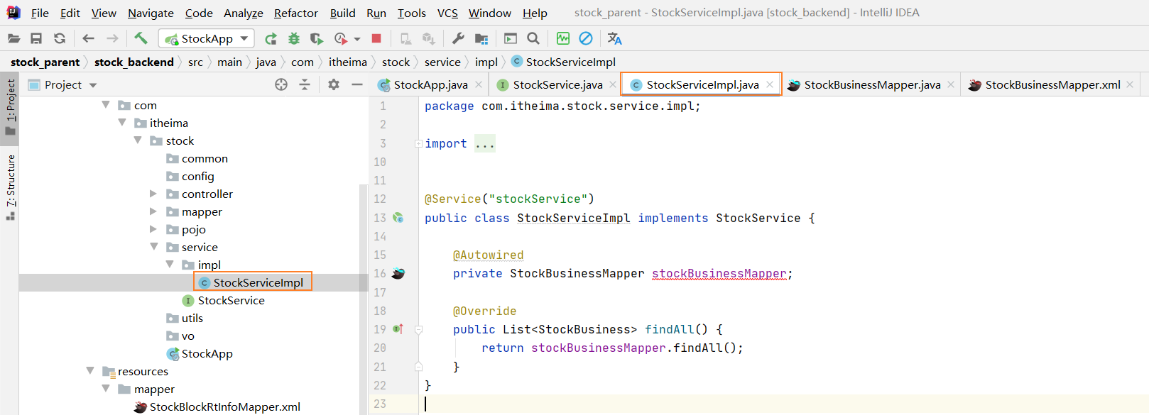Stop the running app with red square

376,38
